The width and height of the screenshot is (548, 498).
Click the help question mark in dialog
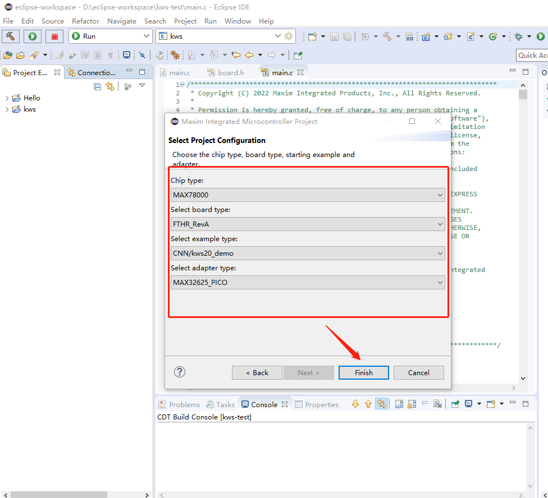[180, 372]
